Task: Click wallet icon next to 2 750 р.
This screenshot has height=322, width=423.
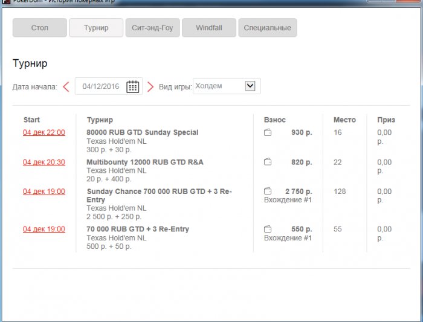Action: click(268, 191)
